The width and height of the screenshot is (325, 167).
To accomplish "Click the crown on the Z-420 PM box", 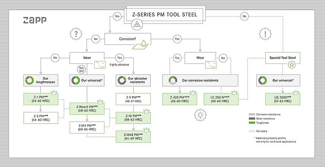I will pyautogui.click(x=193, y=93).
